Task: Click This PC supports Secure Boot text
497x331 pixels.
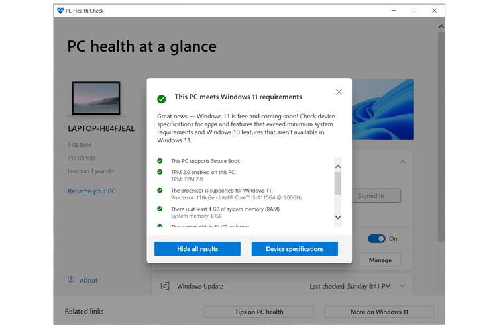Action: coord(205,161)
